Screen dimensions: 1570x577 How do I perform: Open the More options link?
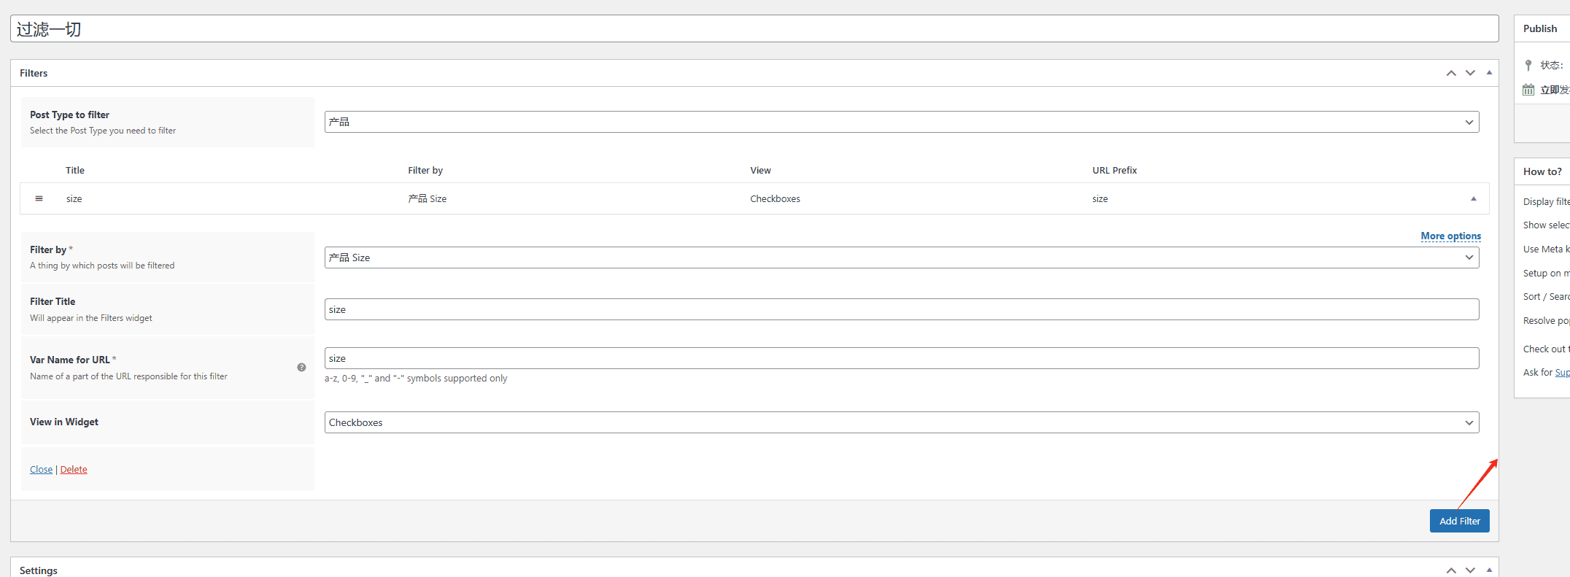click(1450, 236)
